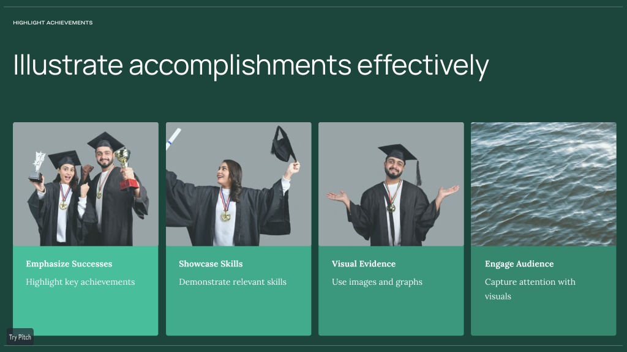Click the Engage Audience card title

pyautogui.click(x=519, y=264)
